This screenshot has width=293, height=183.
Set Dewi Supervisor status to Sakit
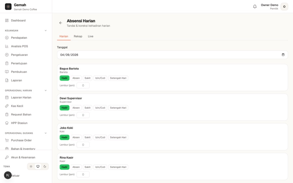coord(88,108)
